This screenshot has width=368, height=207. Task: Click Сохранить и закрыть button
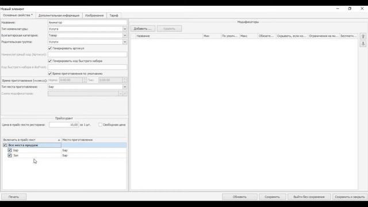[350, 197]
